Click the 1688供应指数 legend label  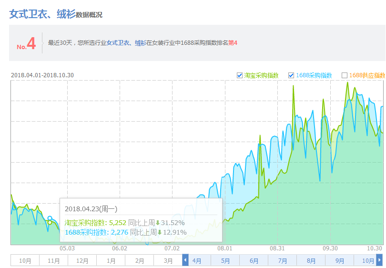366,75
